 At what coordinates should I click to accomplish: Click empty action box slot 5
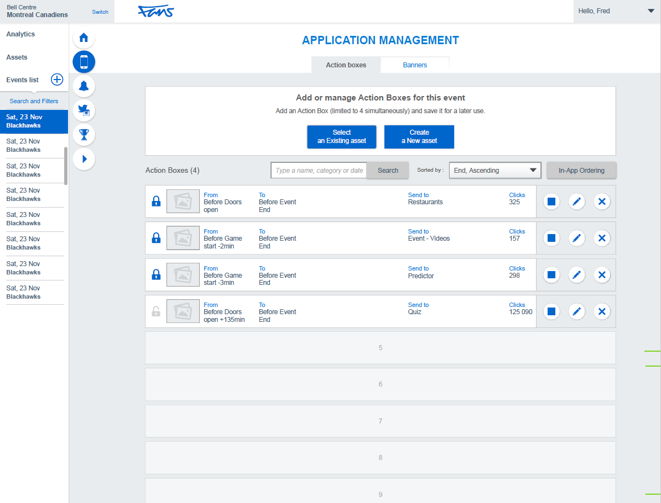click(x=380, y=348)
